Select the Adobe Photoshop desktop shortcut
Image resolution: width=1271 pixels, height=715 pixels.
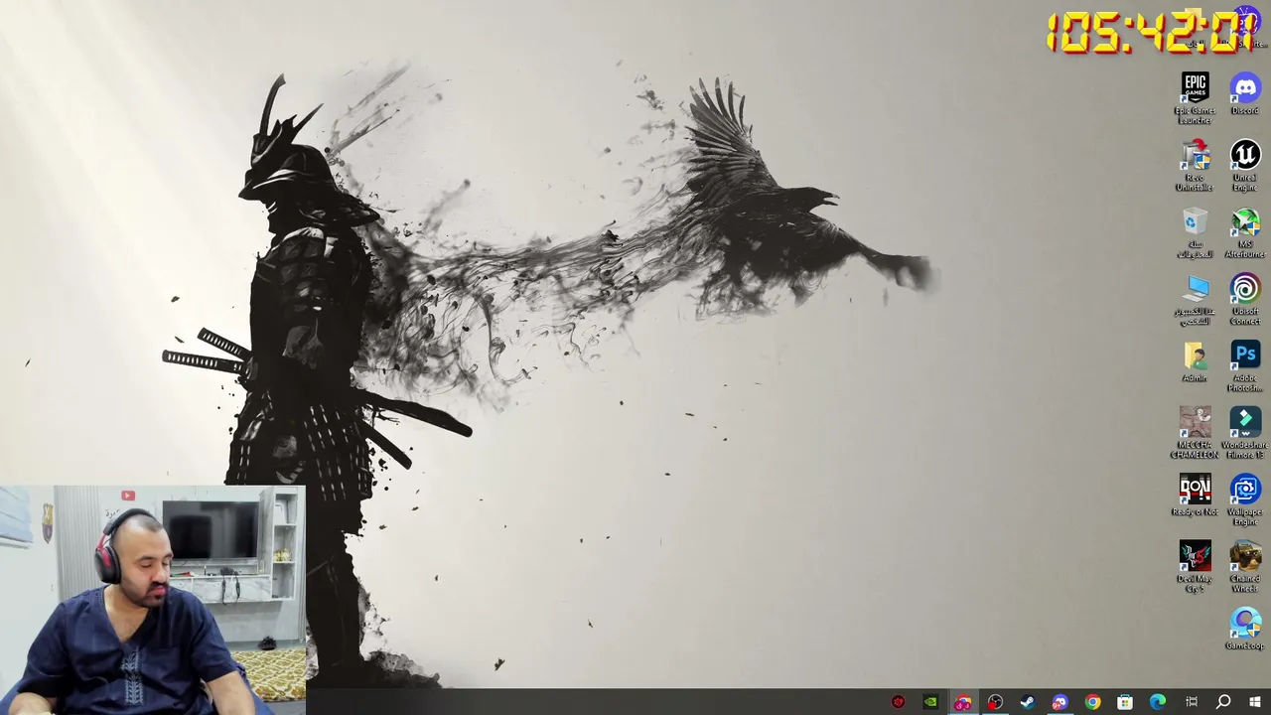point(1244,365)
